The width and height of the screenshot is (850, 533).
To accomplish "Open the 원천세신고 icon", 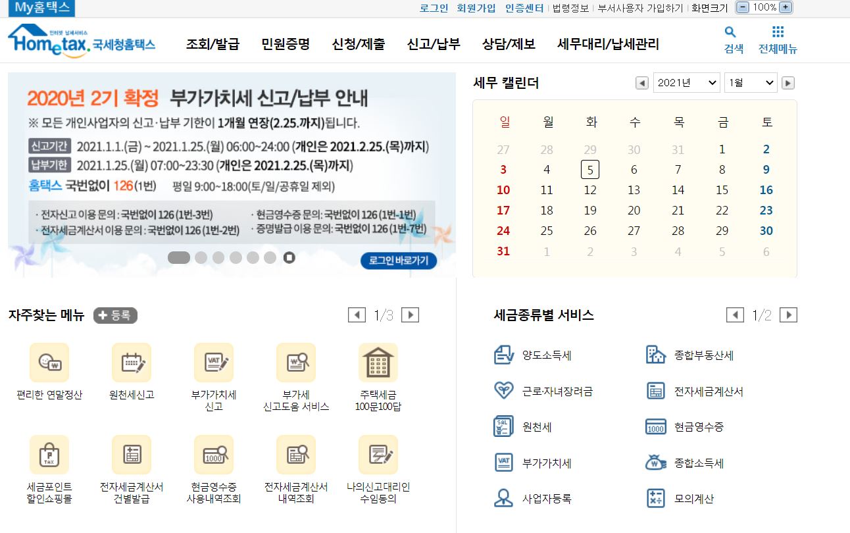I will click(132, 363).
